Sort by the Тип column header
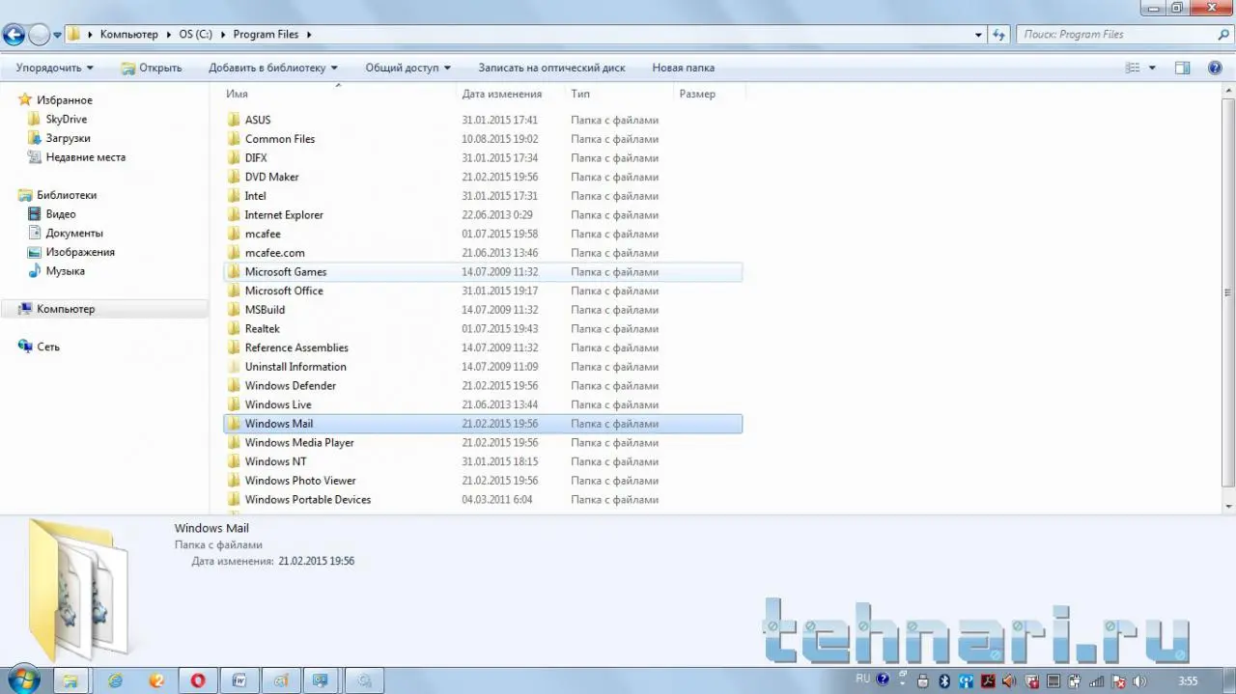The image size is (1236, 694). click(x=619, y=94)
